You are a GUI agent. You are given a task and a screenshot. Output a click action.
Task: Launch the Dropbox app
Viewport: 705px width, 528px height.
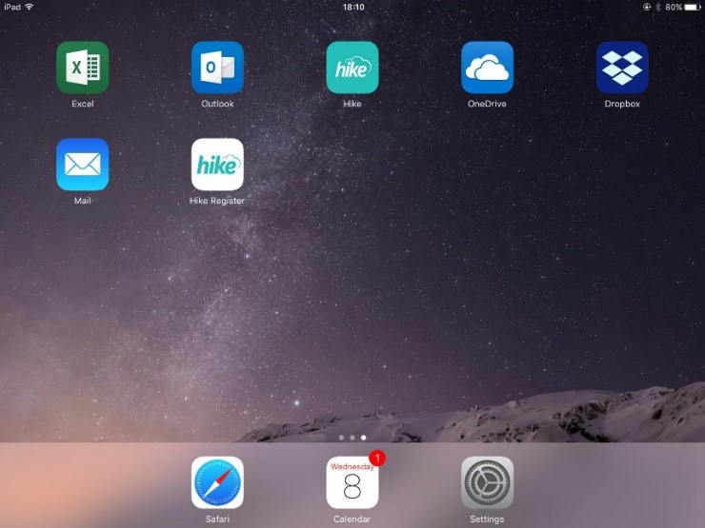coord(622,68)
